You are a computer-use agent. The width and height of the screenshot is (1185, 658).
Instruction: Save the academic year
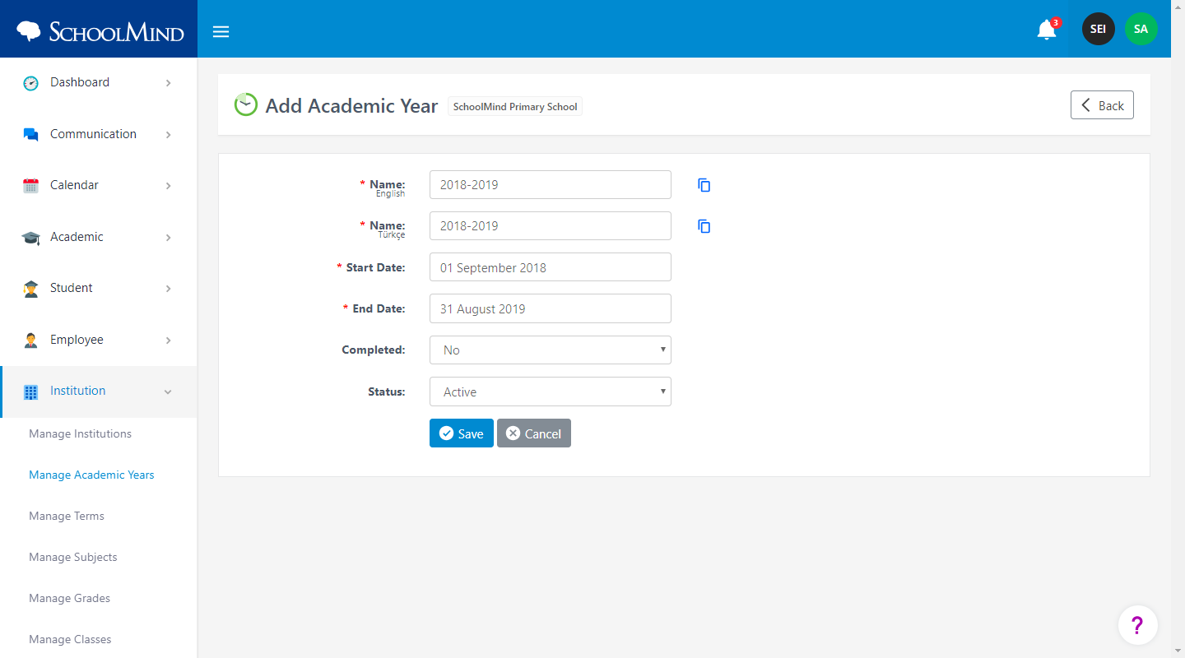462,433
